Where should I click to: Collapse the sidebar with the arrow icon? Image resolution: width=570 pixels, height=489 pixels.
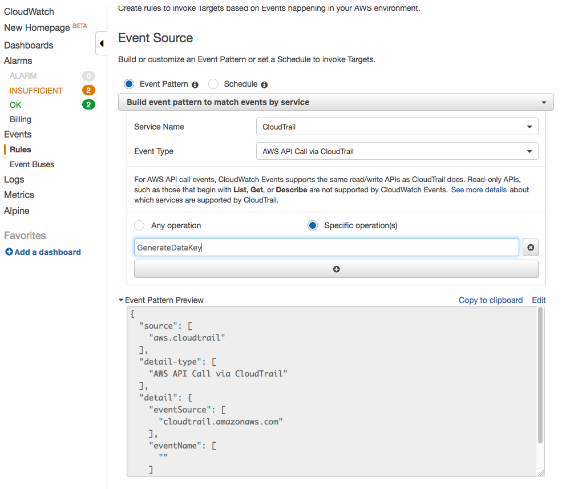tap(102, 43)
